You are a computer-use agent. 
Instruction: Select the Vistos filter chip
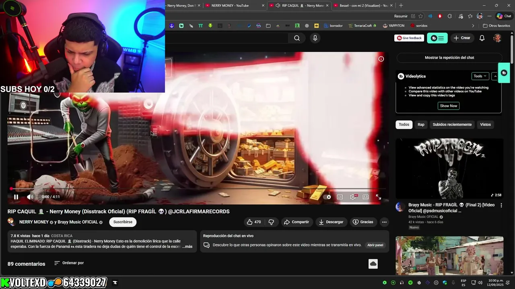point(485,124)
